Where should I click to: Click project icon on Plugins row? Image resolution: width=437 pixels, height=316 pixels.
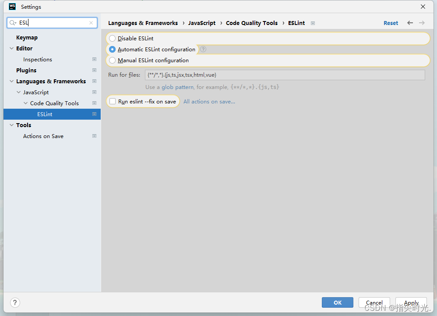[94, 70]
